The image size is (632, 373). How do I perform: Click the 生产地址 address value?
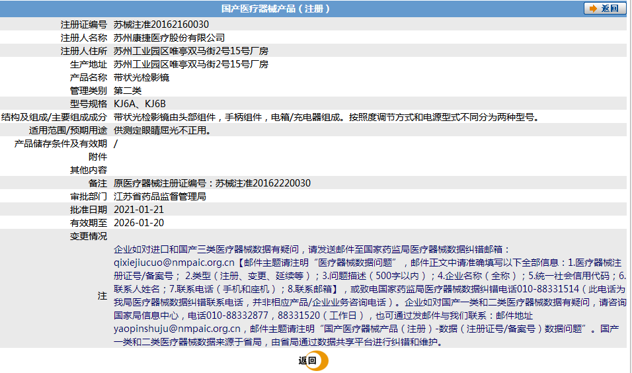(x=191, y=65)
